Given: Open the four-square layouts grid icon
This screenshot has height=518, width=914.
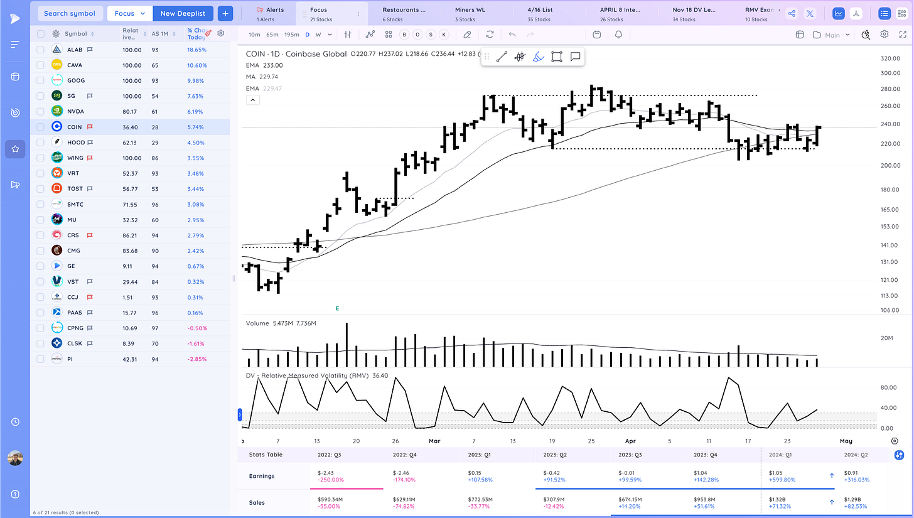Looking at the screenshot, I should tap(389, 35).
